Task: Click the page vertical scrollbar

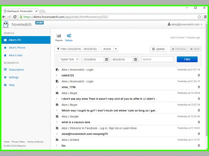Action: (207, 80)
